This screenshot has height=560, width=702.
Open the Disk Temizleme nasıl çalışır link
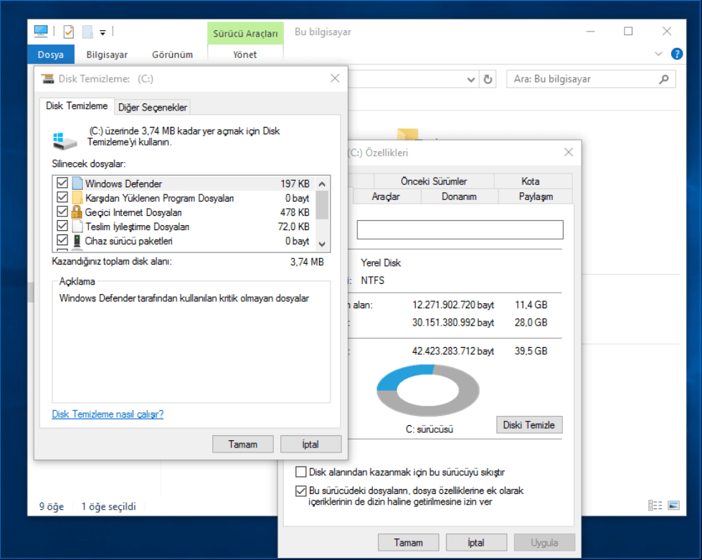pyautogui.click(x=108, y=414)
